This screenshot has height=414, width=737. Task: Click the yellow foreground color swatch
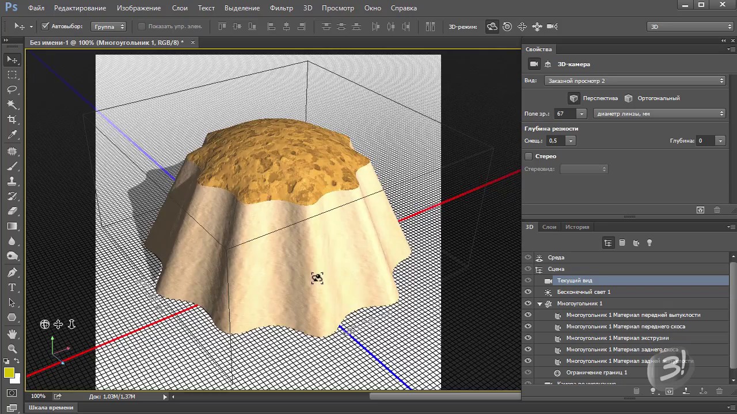point(9,373)
